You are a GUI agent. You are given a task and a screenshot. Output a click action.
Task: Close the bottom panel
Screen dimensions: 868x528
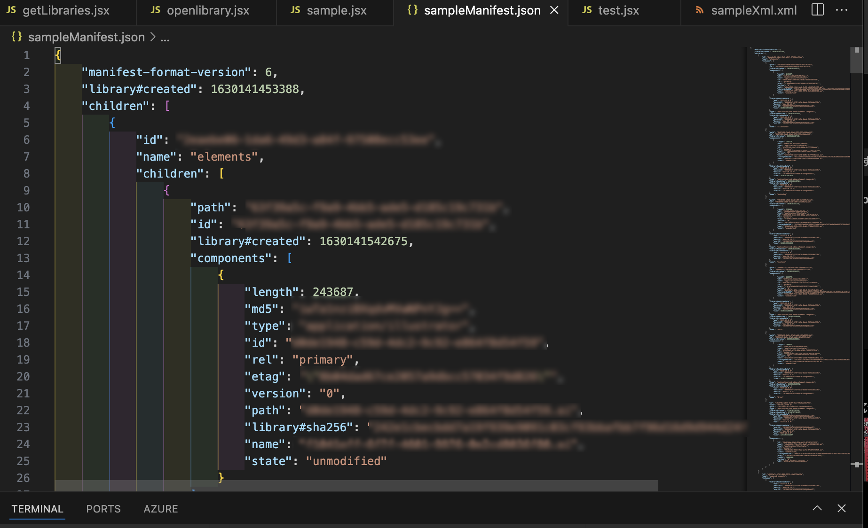click(842, 508)
